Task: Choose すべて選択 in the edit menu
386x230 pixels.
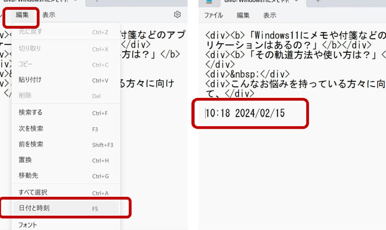Action: click(33, 192)
